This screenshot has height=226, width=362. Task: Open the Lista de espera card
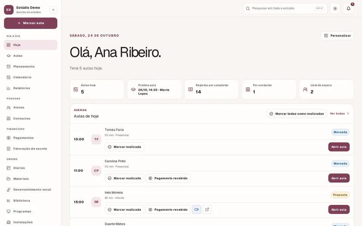click(x=327, y=90)
